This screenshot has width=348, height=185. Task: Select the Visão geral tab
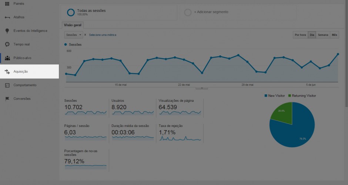[73, 25]
